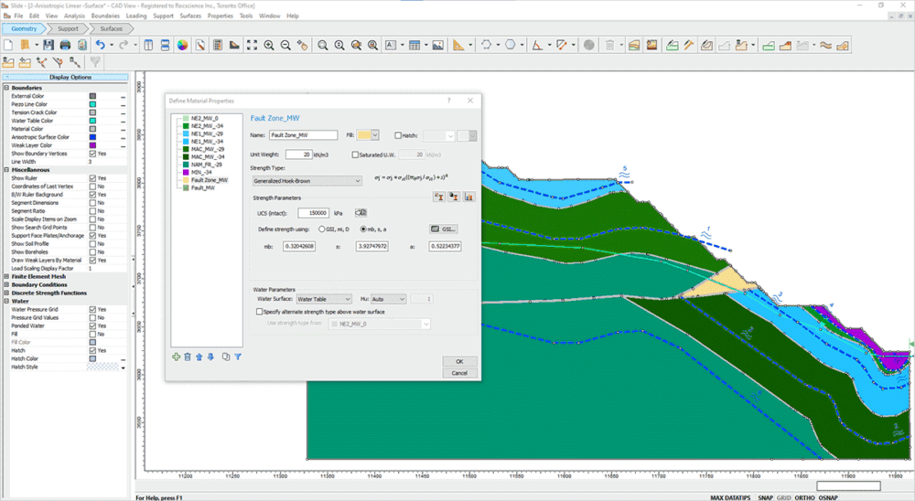Click the GSI... button
Image resolution: width=915 pixels, height=501 pixels.
443,229
